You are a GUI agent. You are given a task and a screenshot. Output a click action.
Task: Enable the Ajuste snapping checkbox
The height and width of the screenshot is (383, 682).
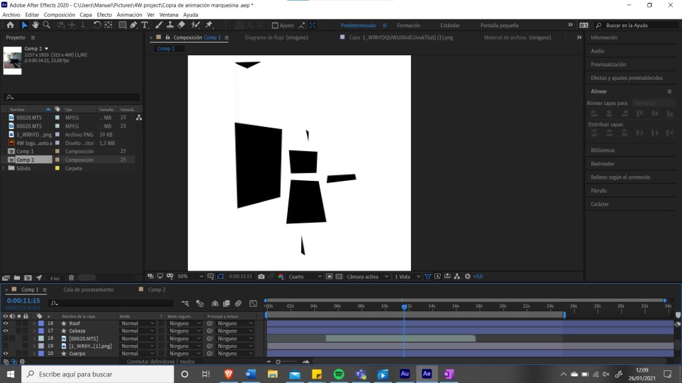[x=275, y=25]
